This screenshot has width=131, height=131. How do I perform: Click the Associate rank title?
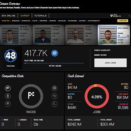pyautogui.click(x=10, y=66)
